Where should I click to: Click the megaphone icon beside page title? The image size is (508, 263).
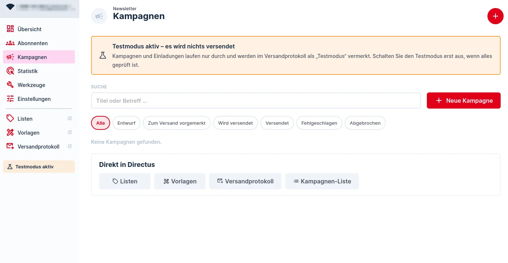(x=99, y=16)
